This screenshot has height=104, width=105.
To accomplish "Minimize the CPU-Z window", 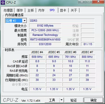I will point(82,2).
